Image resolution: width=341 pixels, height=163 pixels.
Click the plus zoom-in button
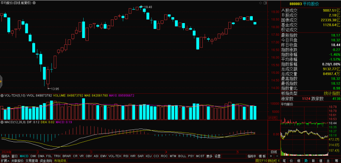pos(271,156)
